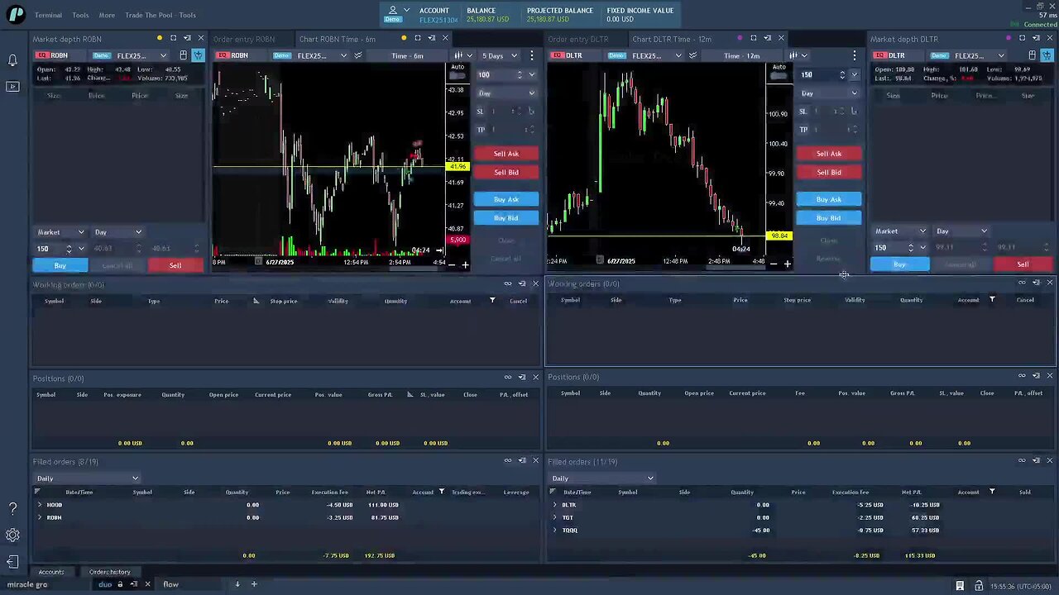
Task: Zoom out with minus on ROBN chart
Action: click(x=451, y=264)
